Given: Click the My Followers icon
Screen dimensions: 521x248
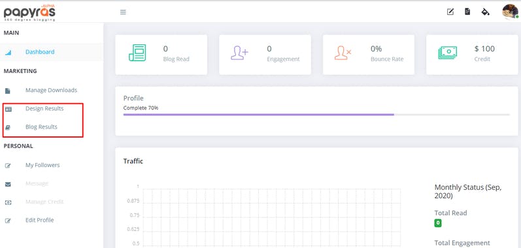Looking at the screenshot, I should point(8,166).
